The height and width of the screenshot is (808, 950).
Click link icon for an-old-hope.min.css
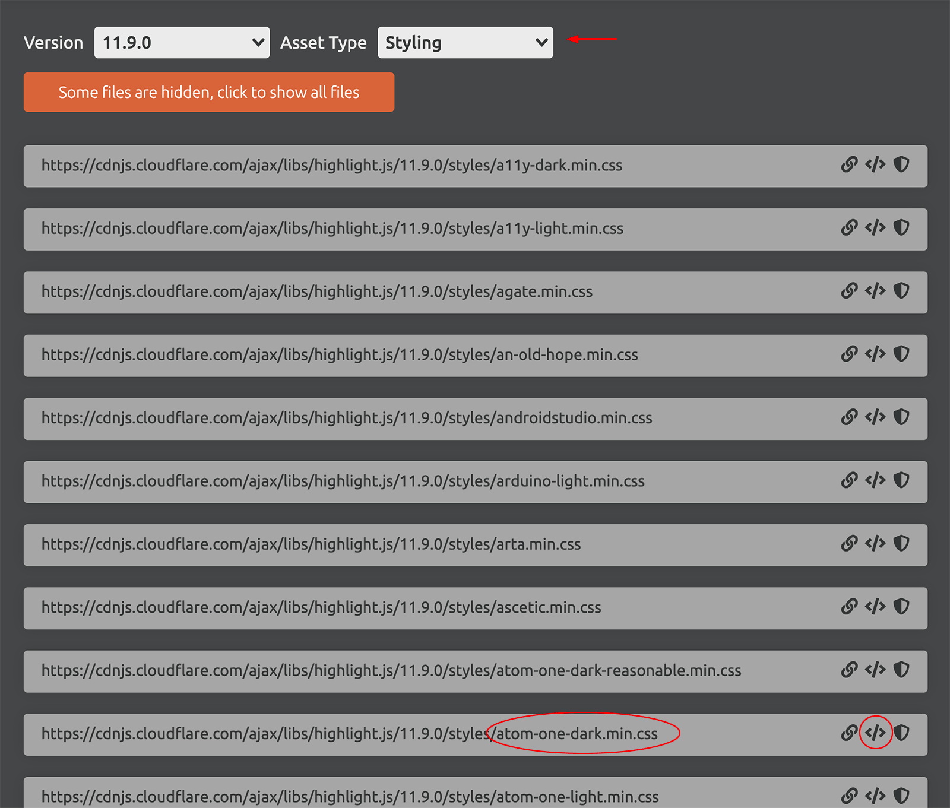(x=849, y=354)
